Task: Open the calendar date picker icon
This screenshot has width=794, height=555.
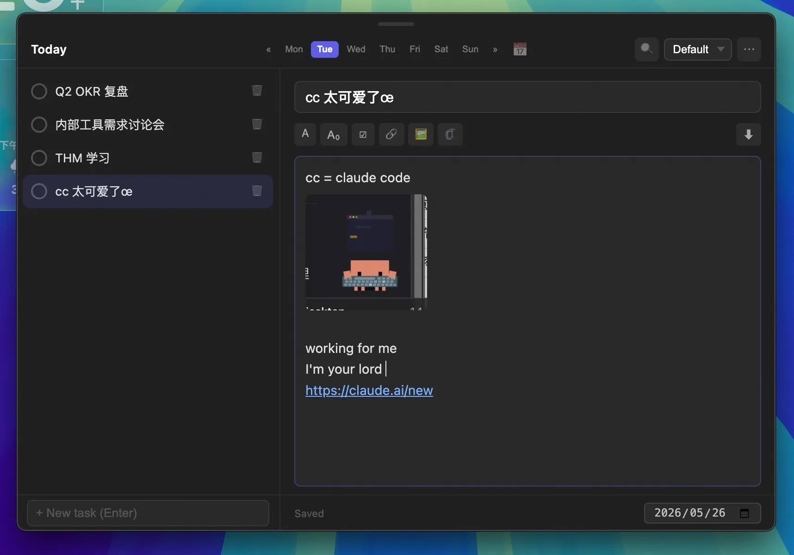Action: 520,49
